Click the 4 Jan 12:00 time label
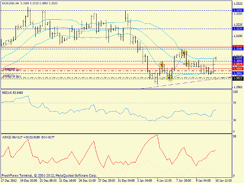 [x=164, y=181]
